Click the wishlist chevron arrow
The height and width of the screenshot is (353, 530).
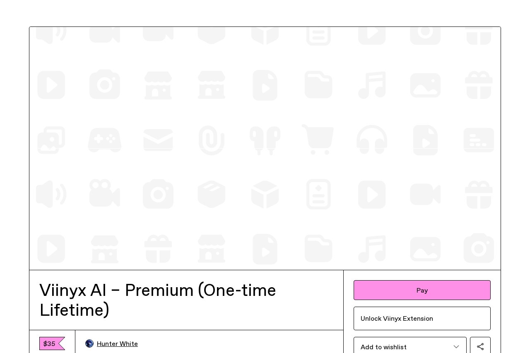456,347
